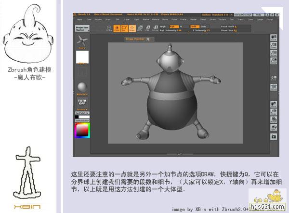Click the AAHalf icon on right shelf

click(274, 61)
